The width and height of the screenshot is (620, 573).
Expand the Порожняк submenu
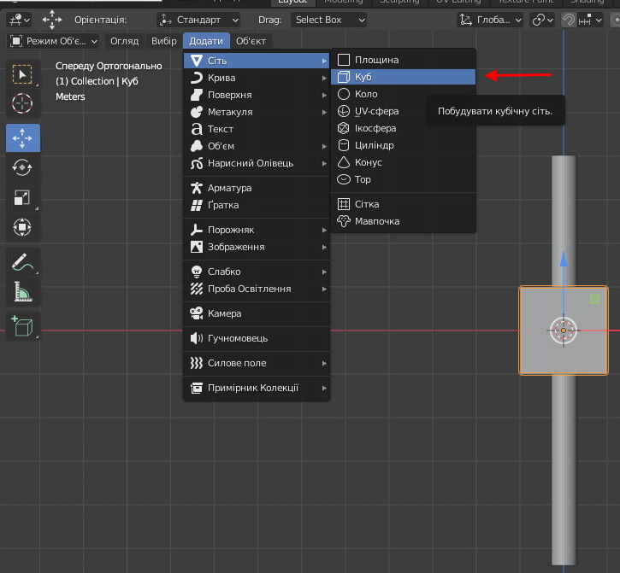point(257,230)
